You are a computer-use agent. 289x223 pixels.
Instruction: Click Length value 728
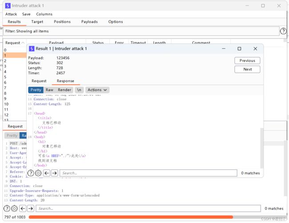tap(60, 68)
